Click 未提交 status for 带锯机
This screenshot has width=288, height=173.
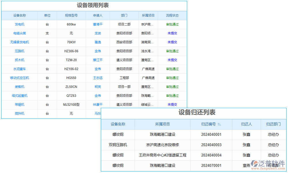(172, 105)
